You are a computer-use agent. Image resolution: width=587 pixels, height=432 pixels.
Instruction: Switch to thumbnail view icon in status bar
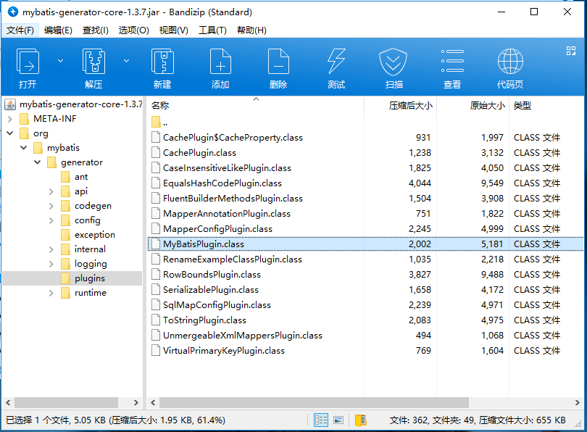338,420
